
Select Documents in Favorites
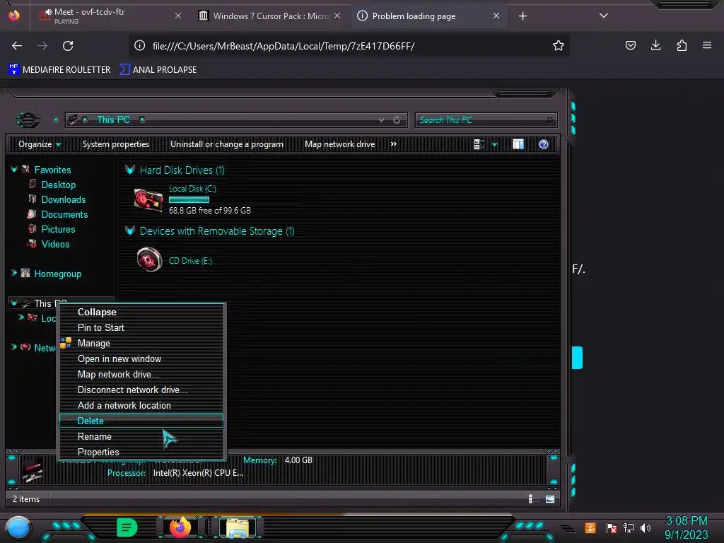(64, 214)
